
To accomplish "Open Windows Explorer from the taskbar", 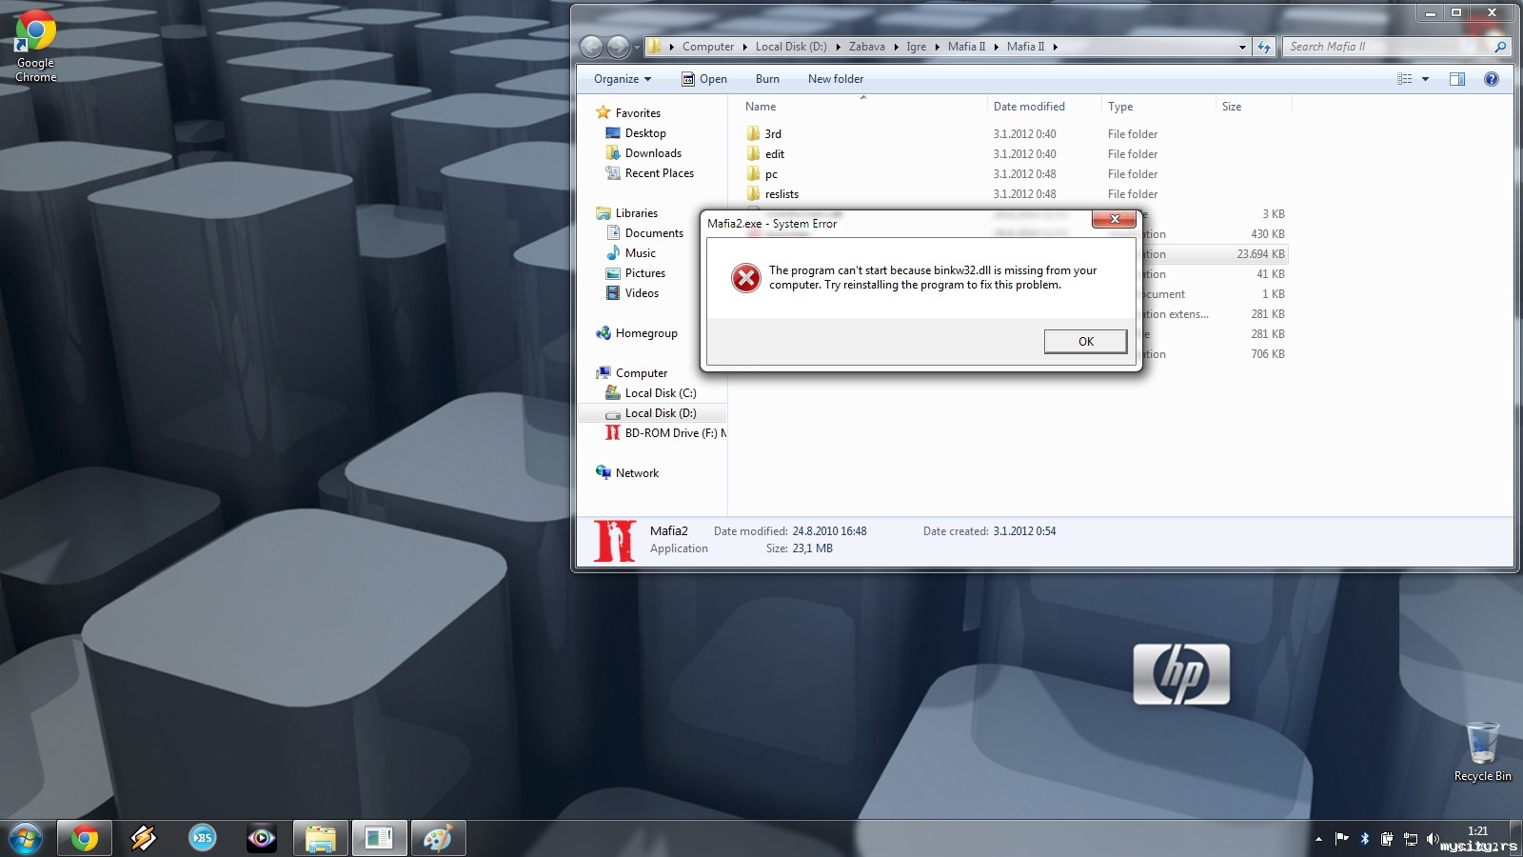I will [x=321, y=839].
